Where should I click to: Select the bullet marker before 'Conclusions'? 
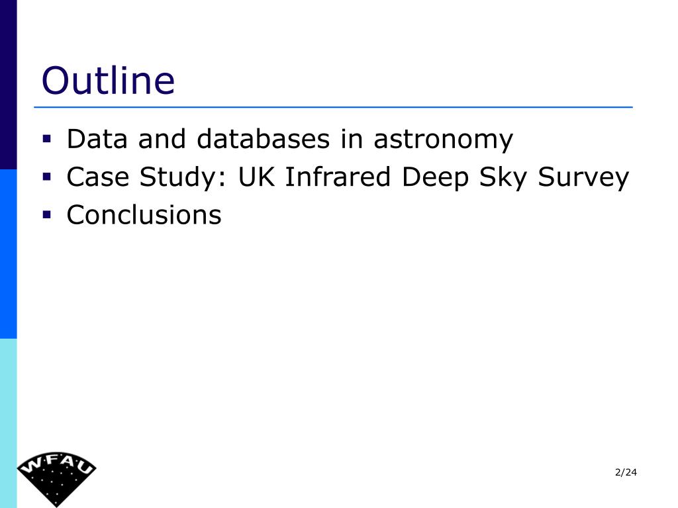pos(47,215)
